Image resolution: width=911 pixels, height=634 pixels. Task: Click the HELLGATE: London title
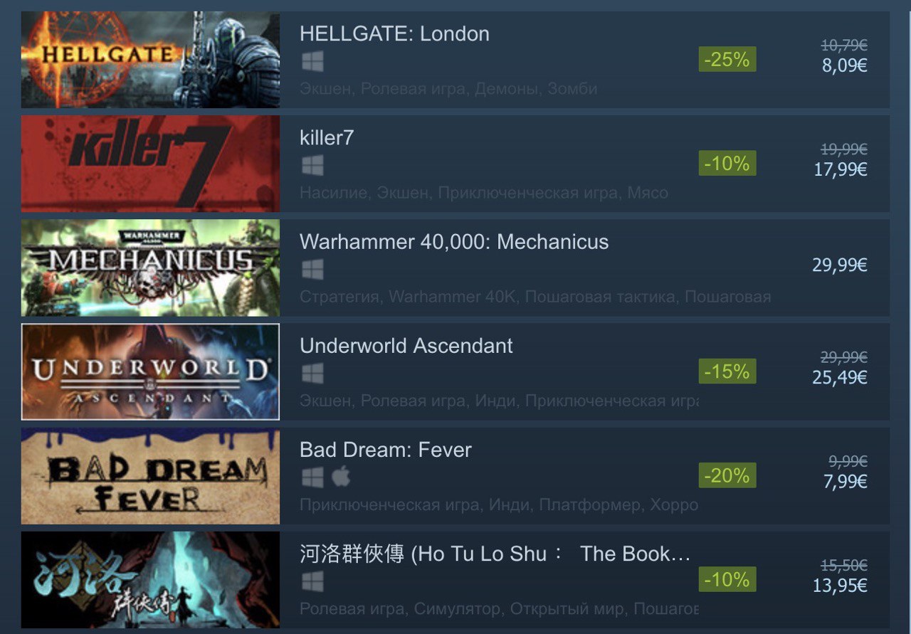point(394,34)
